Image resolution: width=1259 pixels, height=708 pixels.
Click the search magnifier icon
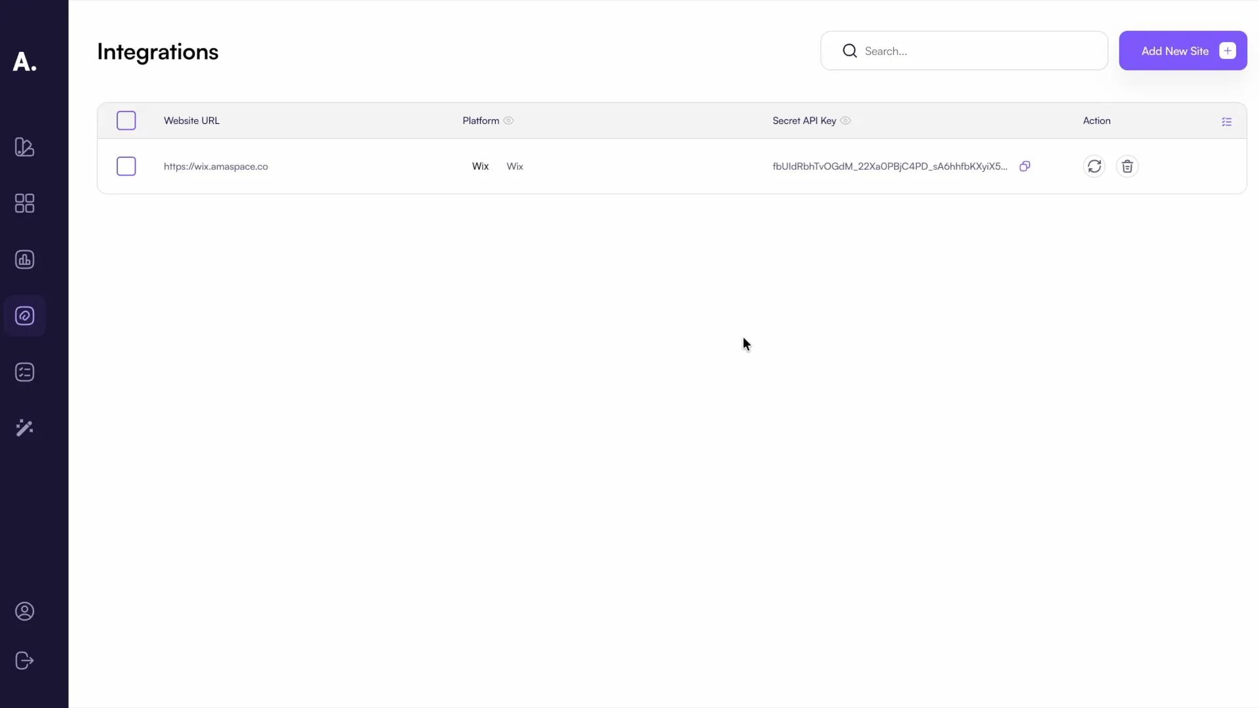(850, 50)
